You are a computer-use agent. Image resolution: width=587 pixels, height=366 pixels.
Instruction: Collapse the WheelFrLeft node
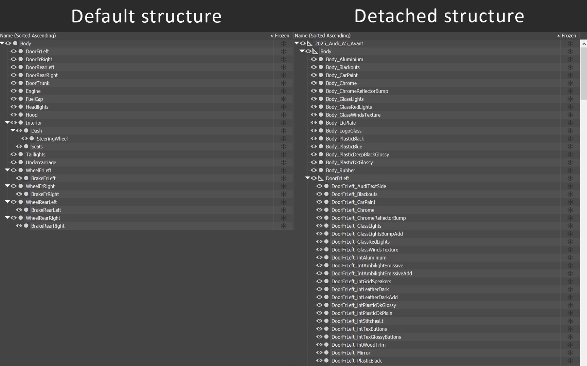(x=7, y=170)
